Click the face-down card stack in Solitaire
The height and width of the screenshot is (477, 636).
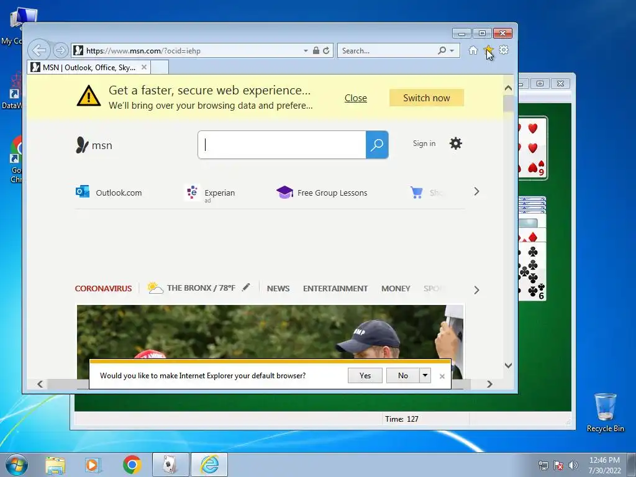[x=532, y=205]
